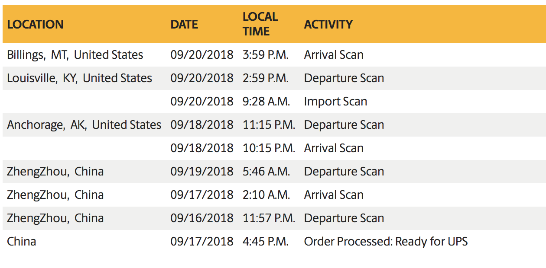Click the Import Scan activity
Viewport: 546px width, 268px height.
click(x=335, y=102)
